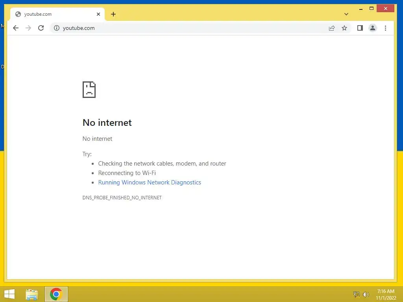Viewport: 403px width, 302px height.
Task: Click the forward navigation arrow
Action: pos(28,28)
